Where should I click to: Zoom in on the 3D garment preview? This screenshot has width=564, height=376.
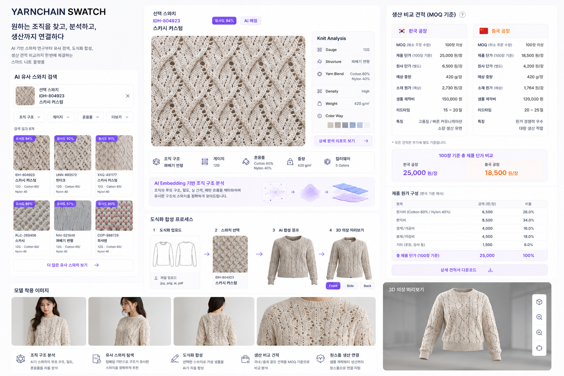point(539,333)
